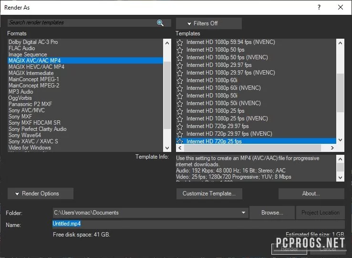The width and height of the screenshot is (352, 258).
Task: Favorite the Internet HD 1080p 50i template star
Action: (180, 96)
